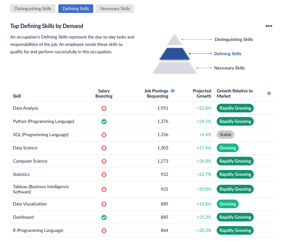Click the 1,376 job postings value
Viewport: 288px width, 243px height.
tap(163, 121)
